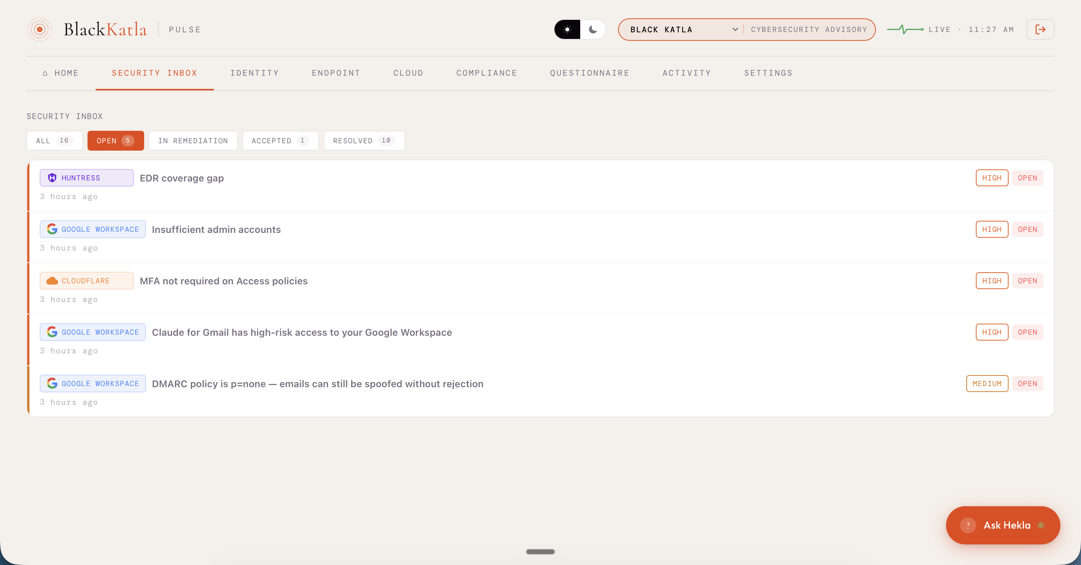Click the Cloudflare source tag
Viewport: 1081px width, 565px height.
(x=87, y=280)
